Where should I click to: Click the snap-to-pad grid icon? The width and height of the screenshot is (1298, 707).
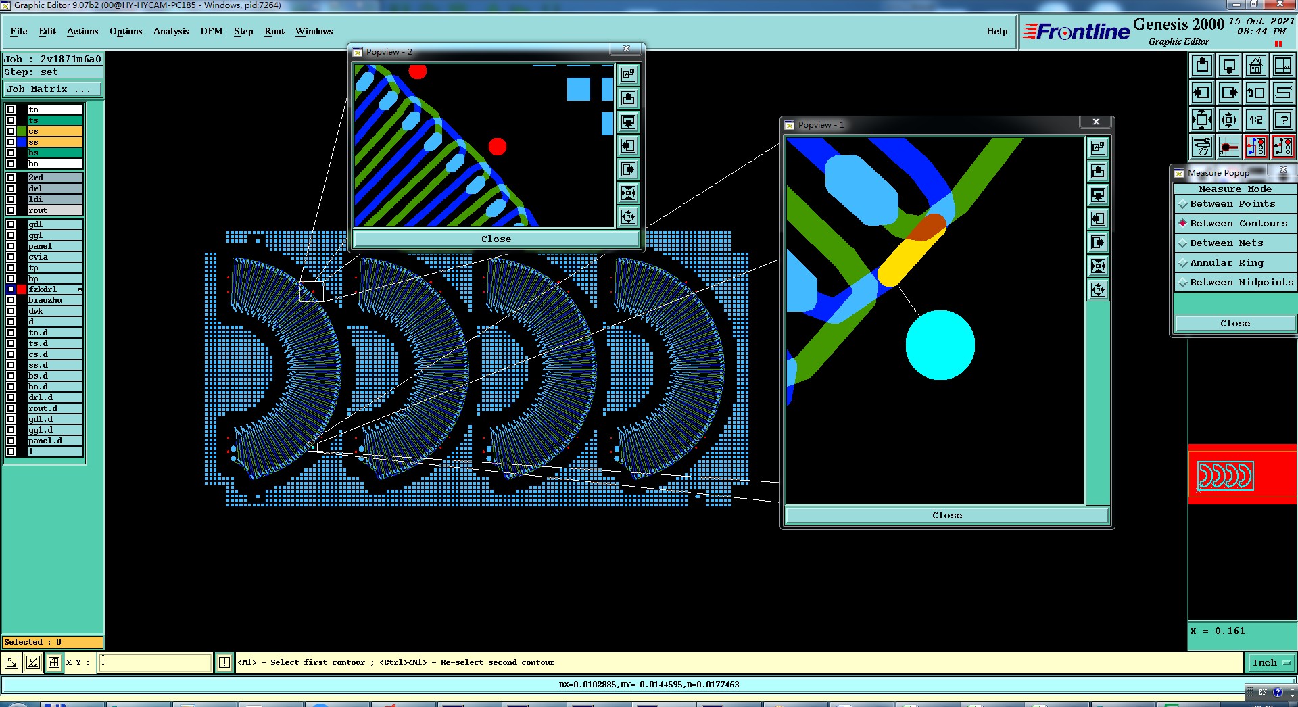tap(1229, 147)
